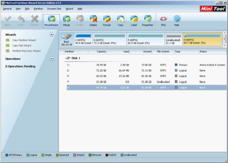Click the Copy Disk Wizard icon
Image resolution: width=228 pixels, height=163 pixels.
pyautogui.click(x=7, y=45)
